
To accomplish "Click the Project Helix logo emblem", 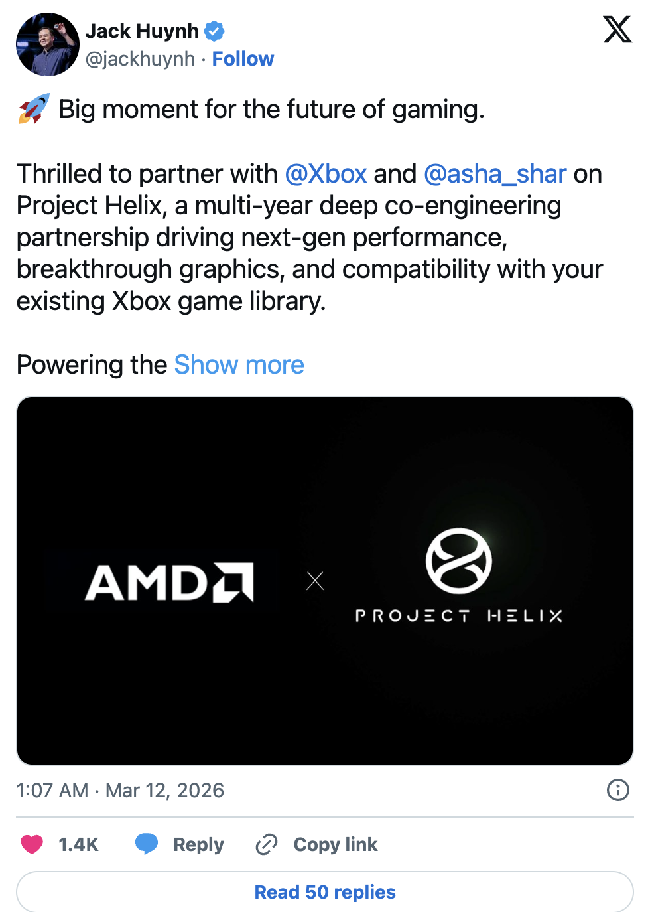I will [x=458, y=561].
